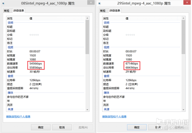Click file icon in 29Sintel window title bar
Viewport: 192px width, 133px height.
(100, 3)
